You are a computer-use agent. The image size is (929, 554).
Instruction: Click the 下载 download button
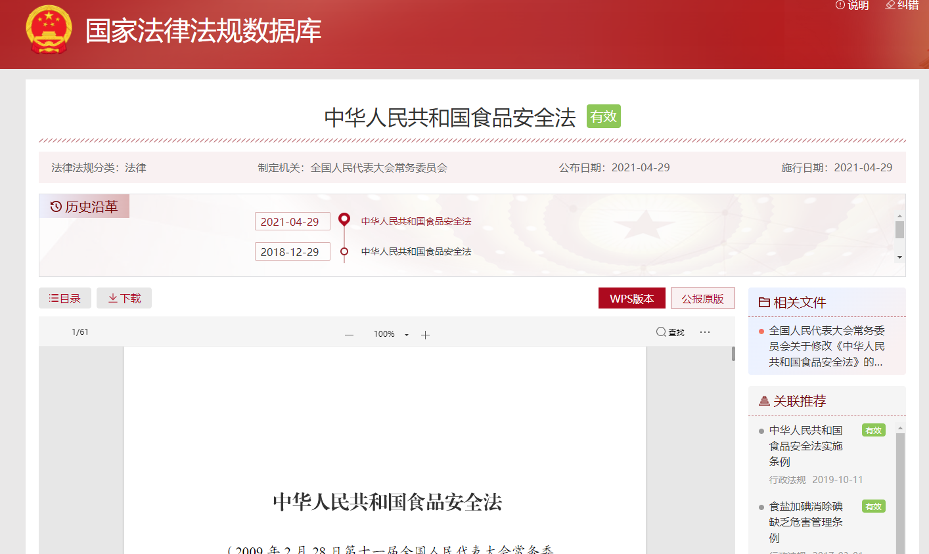124,298
